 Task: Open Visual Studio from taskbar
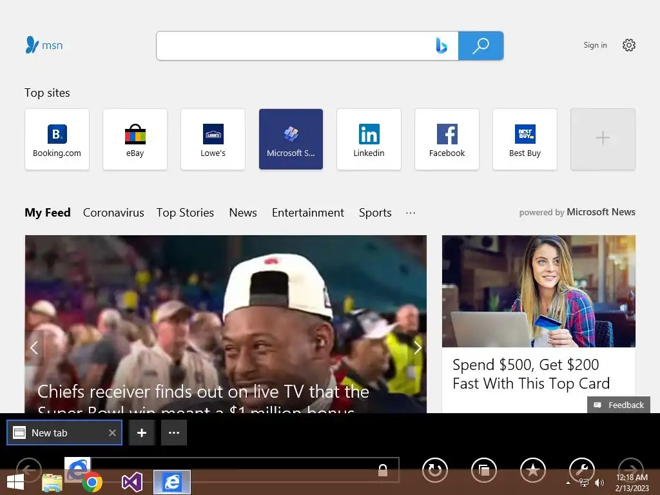[131, 482]
